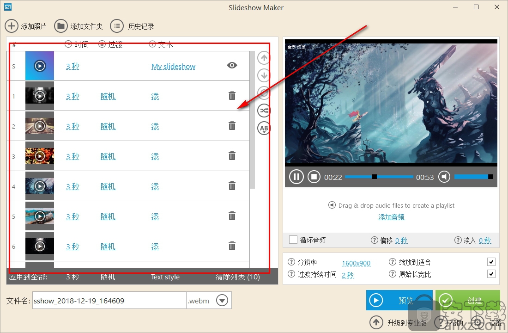Click transition duration 2 seconds link

pyautogui.click(x=348, y=275)
